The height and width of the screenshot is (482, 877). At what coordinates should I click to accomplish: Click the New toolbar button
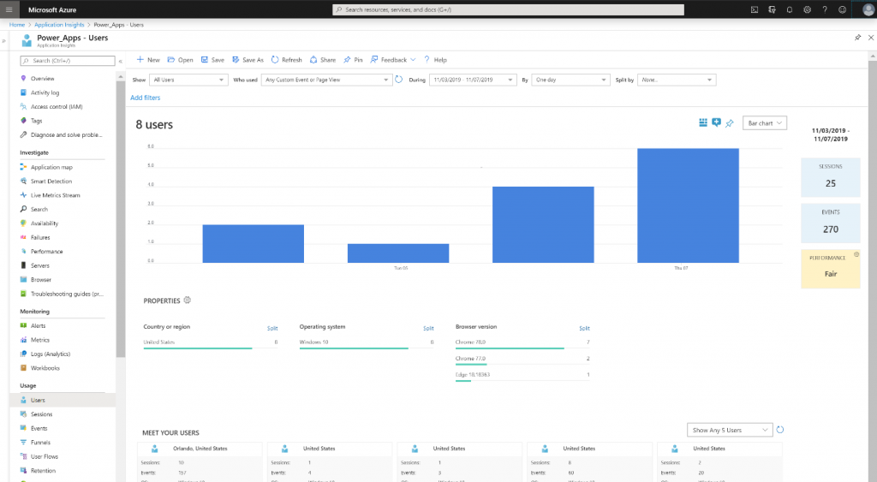(148, 60)
